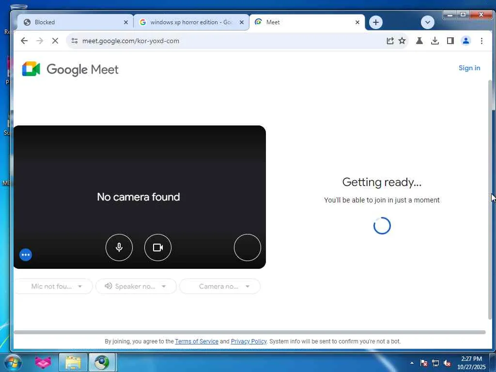This screenshot has height=372, width=496.
Task: Toggle the camera button in preview
Action: point(158,248)
